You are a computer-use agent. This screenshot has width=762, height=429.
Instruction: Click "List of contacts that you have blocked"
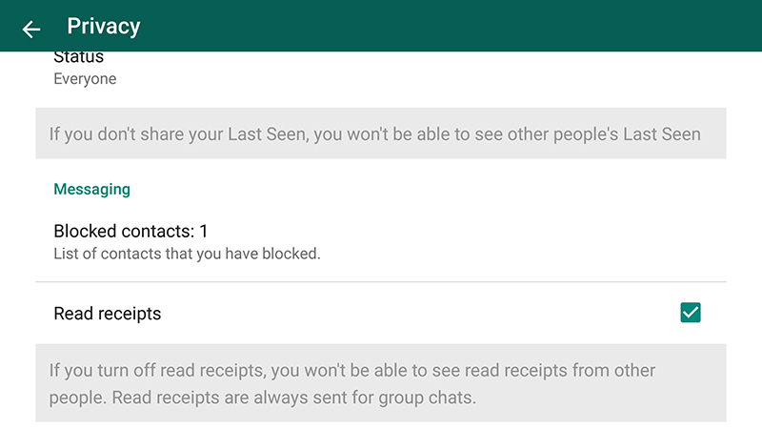tap(187, 254)
